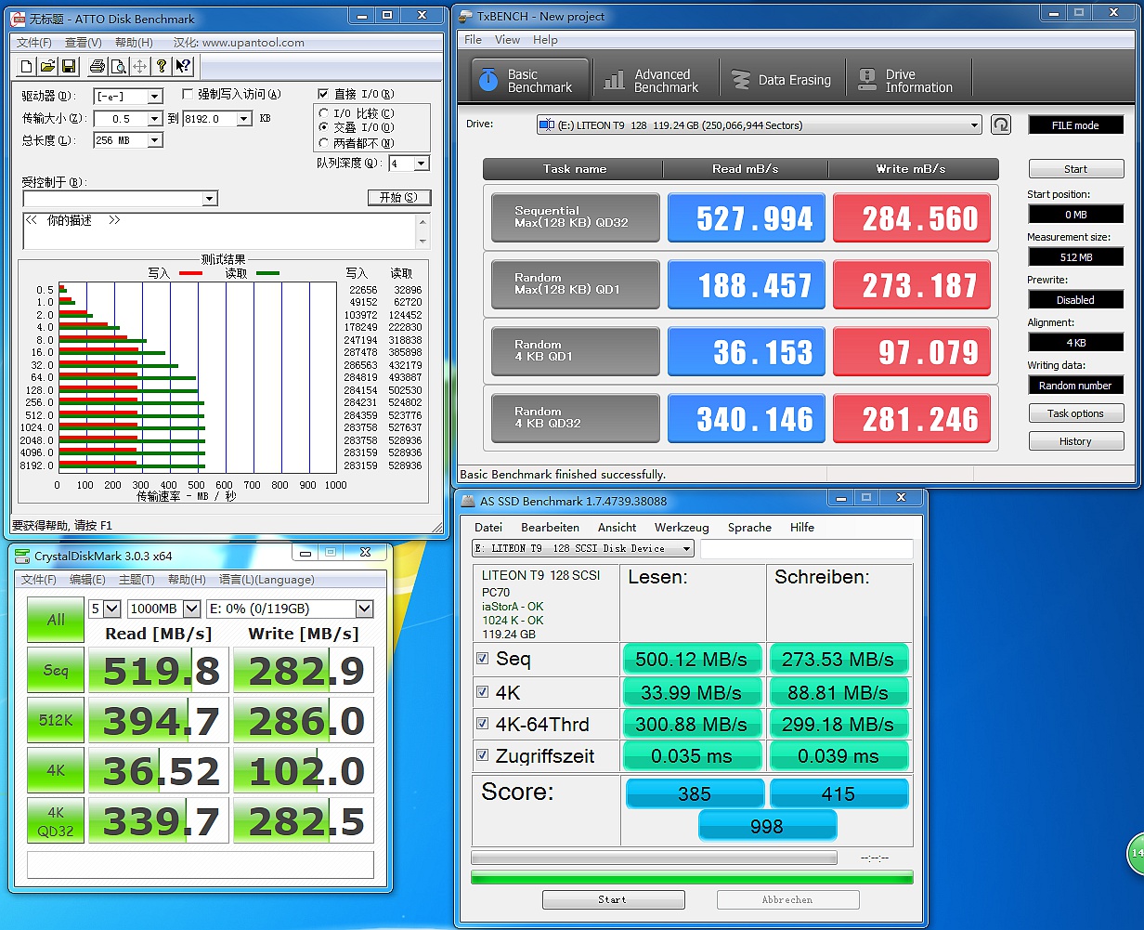Open ATTO print preview icon
The width and height of the screenshot is (1144, 930).
(x=119, y=67)
